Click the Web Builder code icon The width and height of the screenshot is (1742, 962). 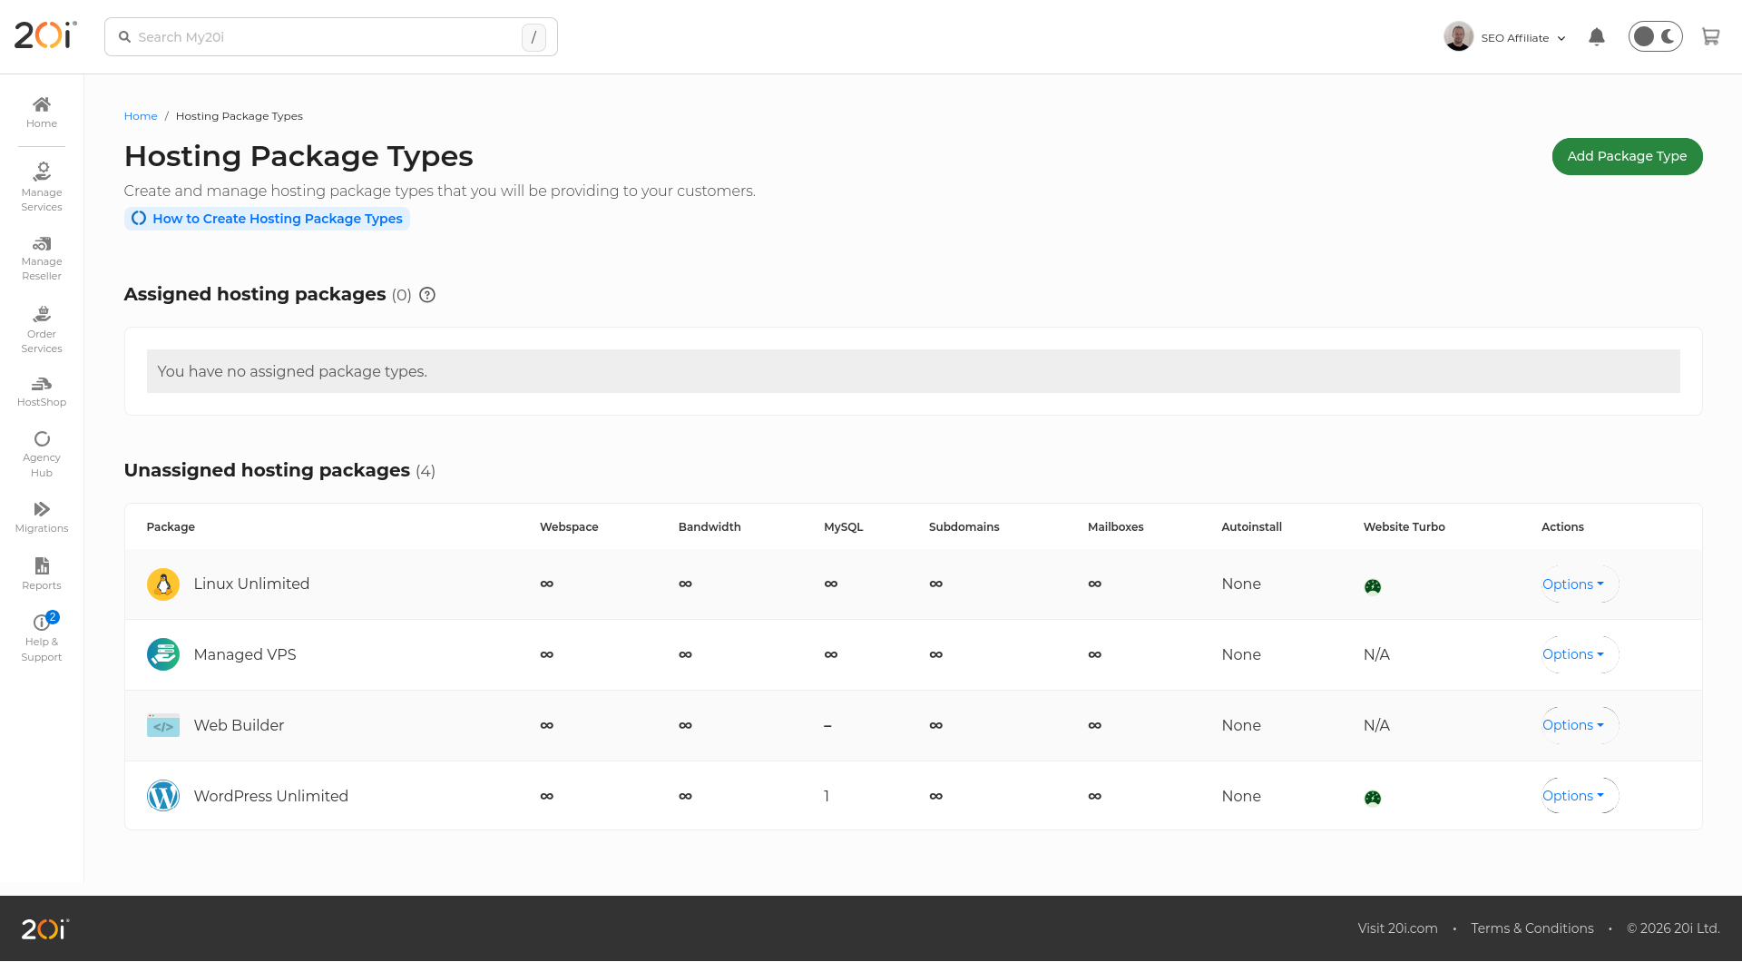pyautogui.click(x=163, y=725)
